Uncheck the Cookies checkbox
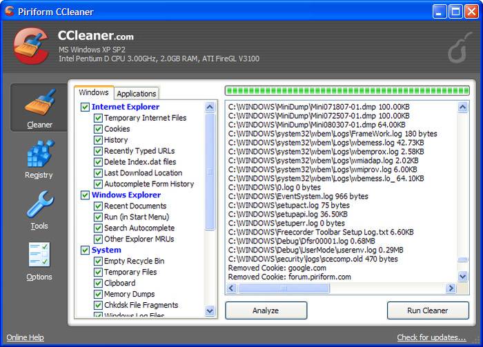483x347 pixels. (x=99, y=129)
